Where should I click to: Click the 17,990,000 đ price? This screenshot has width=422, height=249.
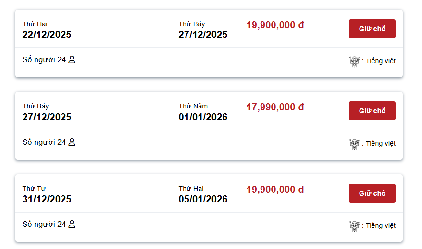coord(275,107)
